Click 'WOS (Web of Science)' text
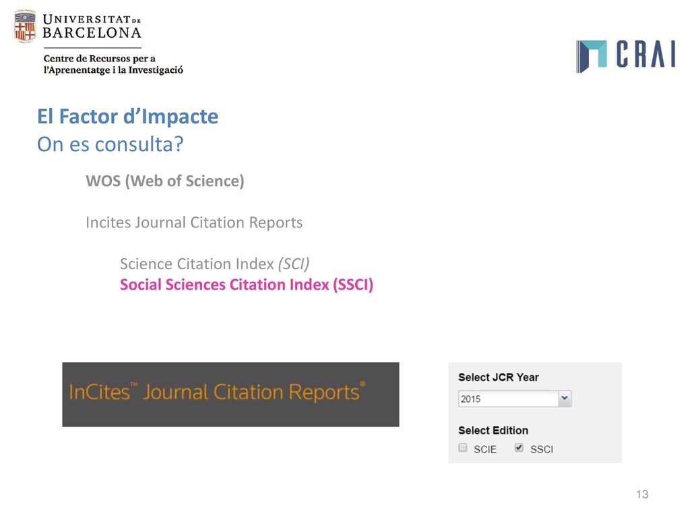 (x=165, y=181)
